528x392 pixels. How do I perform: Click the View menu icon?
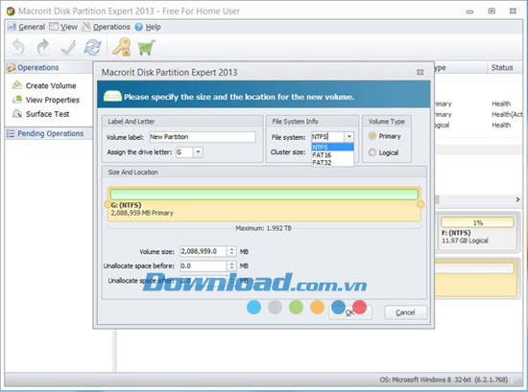point(53,27)
